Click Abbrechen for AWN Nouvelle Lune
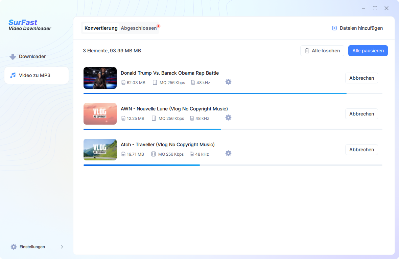 click(x=361, y=114)
